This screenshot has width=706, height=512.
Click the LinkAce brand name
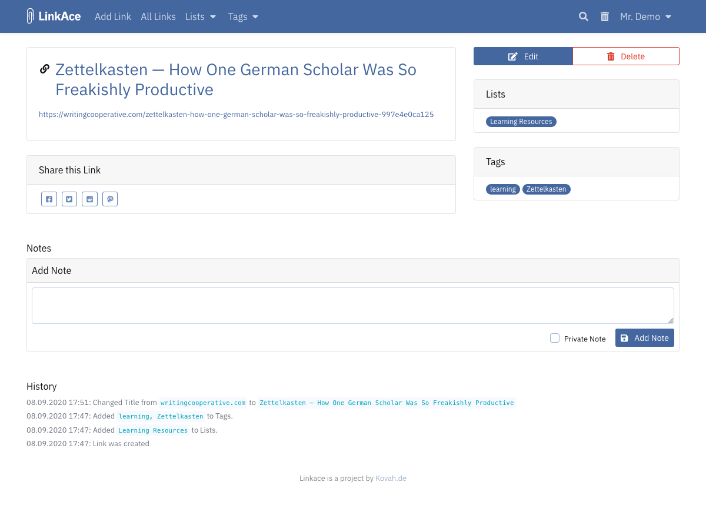tap(59, 16)
